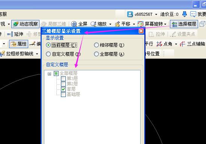Image resolution: width=206 pixels, height=144 pixels.
Task: Check the 基础层 checkbox
Action: [63, 94]
